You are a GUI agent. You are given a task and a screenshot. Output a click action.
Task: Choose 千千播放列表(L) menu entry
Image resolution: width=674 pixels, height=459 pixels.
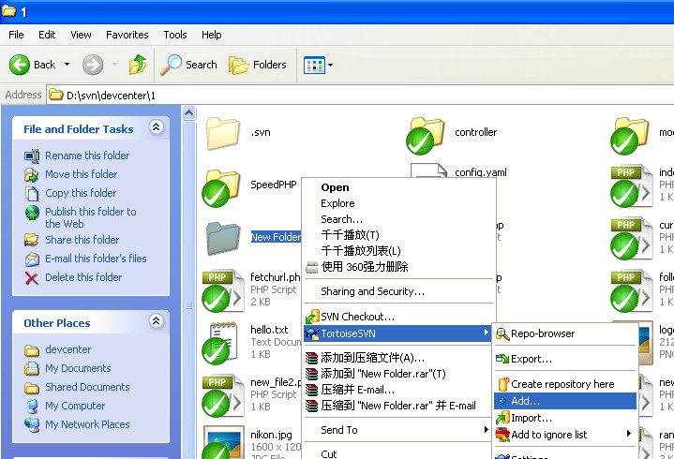398,251
